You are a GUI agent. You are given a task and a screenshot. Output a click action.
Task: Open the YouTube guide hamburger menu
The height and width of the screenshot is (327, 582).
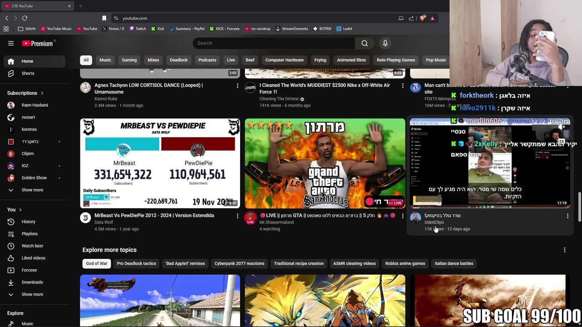[x=11, y=43]
